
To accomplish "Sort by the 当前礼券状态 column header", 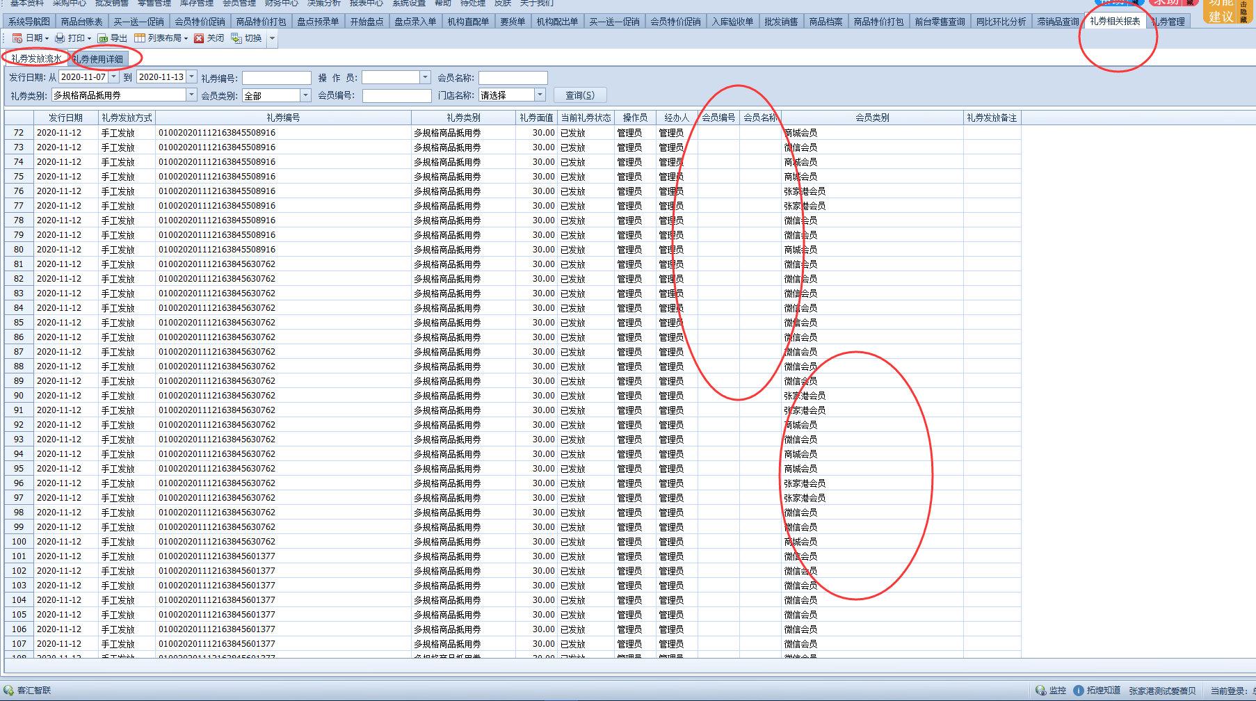I will (586, 118).
